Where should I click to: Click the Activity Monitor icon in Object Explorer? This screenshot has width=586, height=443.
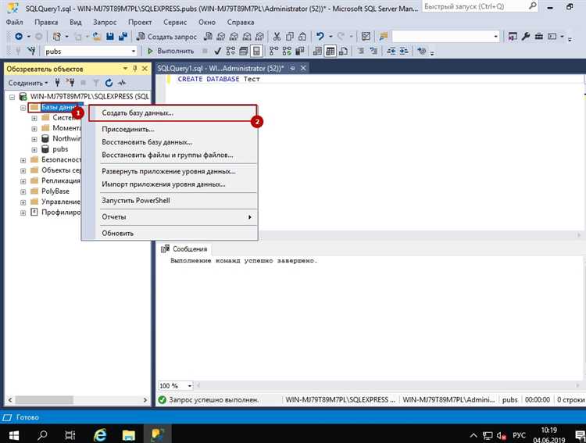point(121,83)
